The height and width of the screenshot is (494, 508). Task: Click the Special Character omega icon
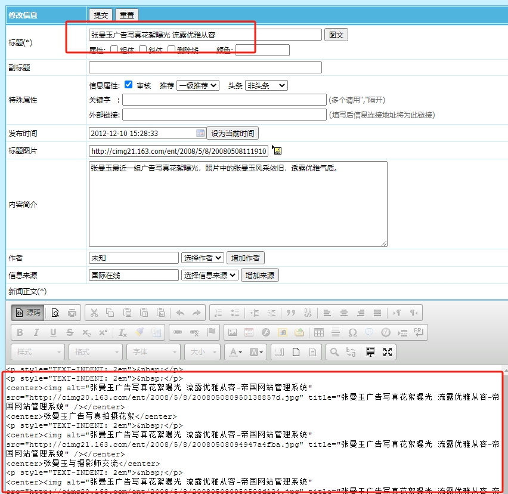pyautogui.click(x=352, y=332)
